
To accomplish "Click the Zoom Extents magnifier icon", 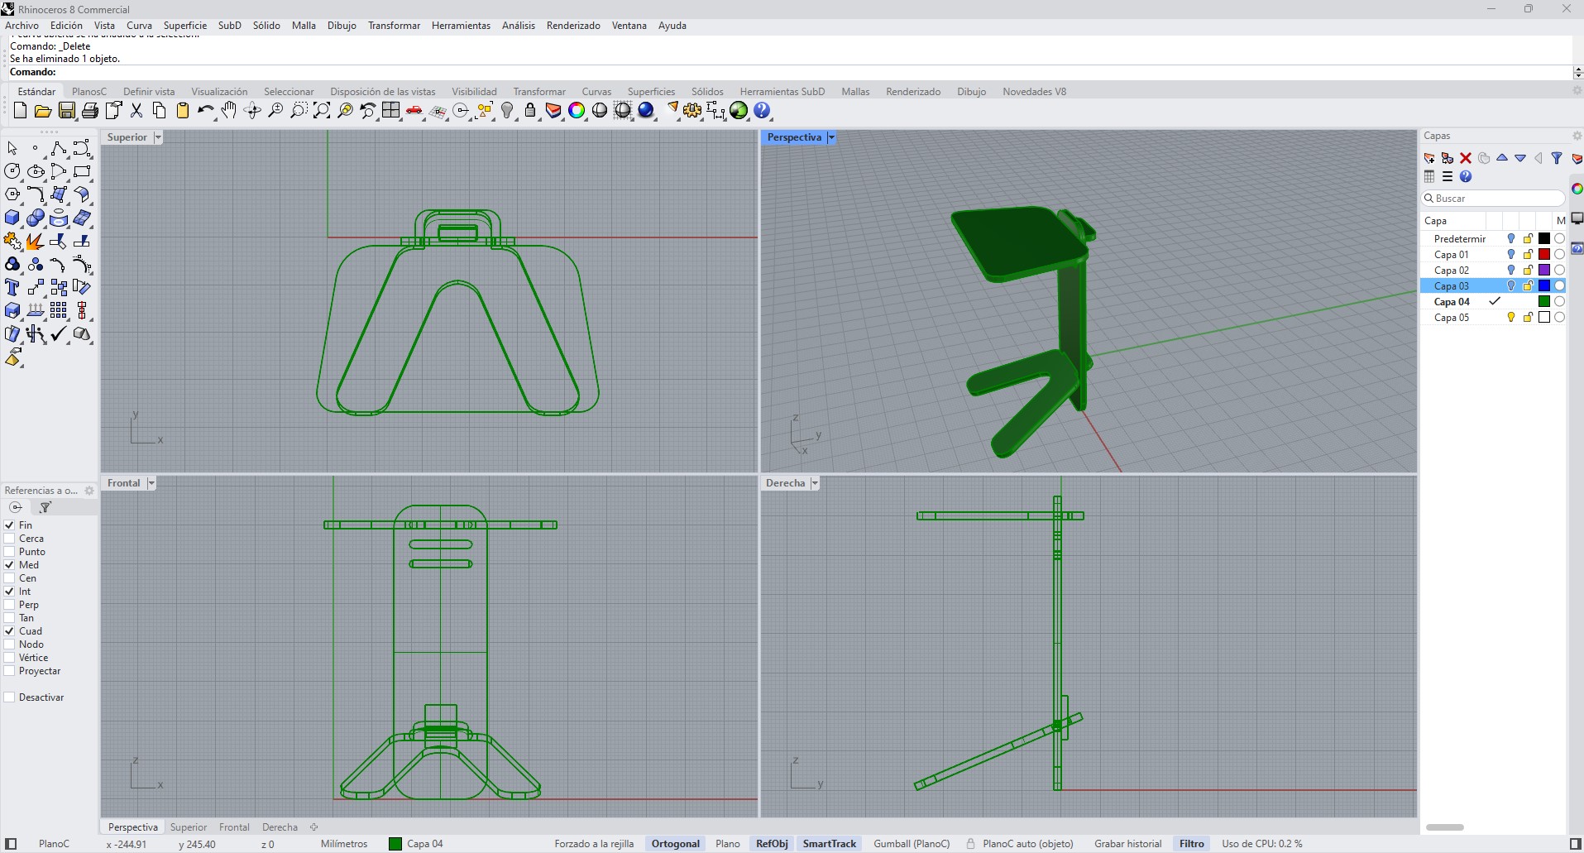I will pyautogui.click(x=322, y=111).
